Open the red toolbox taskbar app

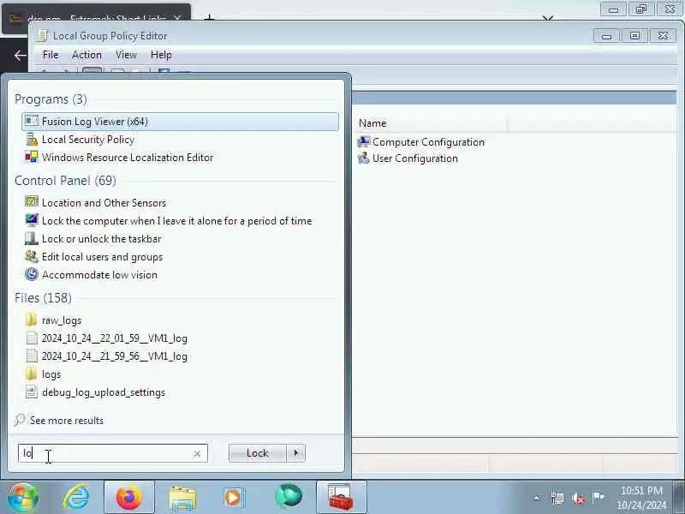pos(341,497)
